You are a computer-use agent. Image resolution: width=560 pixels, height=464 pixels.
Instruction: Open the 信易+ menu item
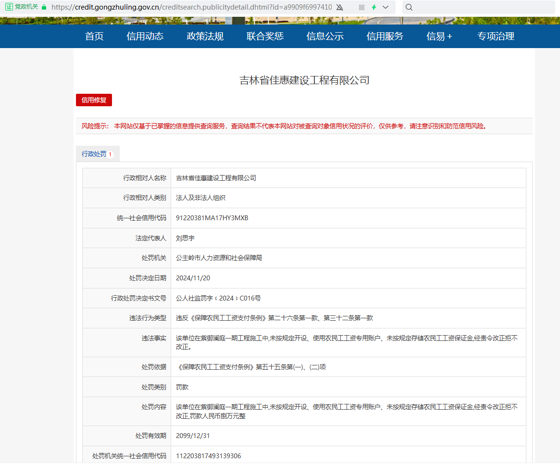pos(439,37)
